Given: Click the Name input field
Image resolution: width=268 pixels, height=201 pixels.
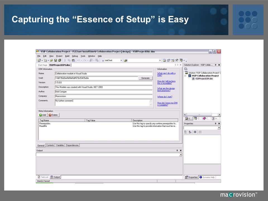Looking at the screenshot, I should tap(104, 73).
